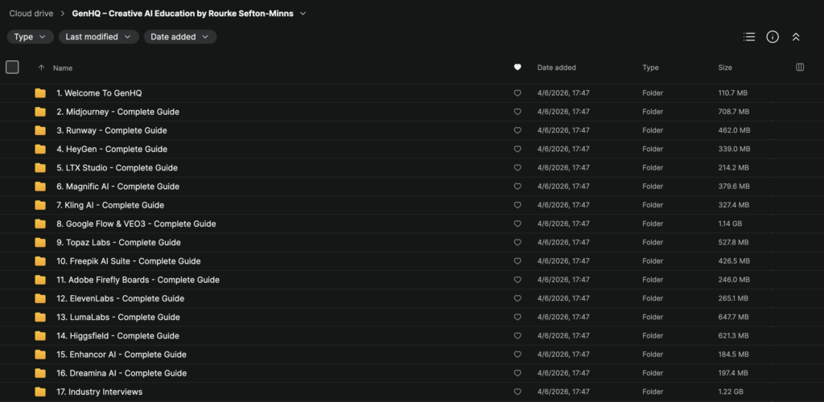
Task: Click the collapse header chevrons icon
Action: tap(796, 37)
